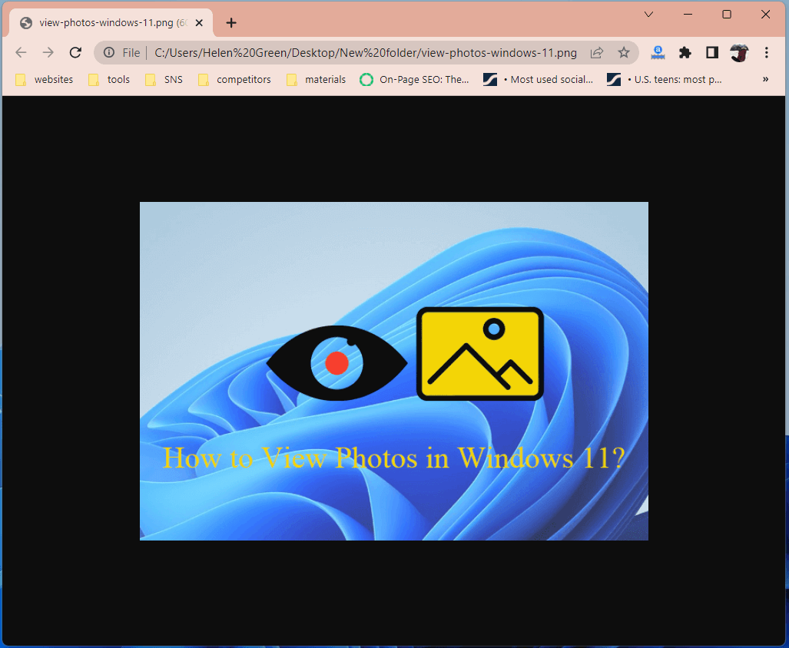
Task: Bookmark this page with the star icon
Action: [624, 53]
